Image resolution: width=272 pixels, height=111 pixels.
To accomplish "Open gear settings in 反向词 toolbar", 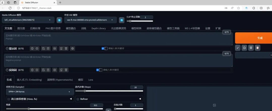I will 37,70.
